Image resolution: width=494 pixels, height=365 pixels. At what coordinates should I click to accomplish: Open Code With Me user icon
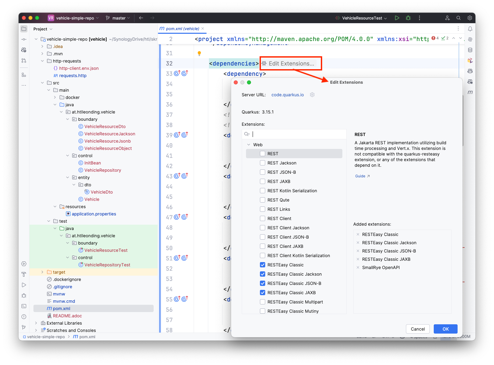[x=447, y=18]
